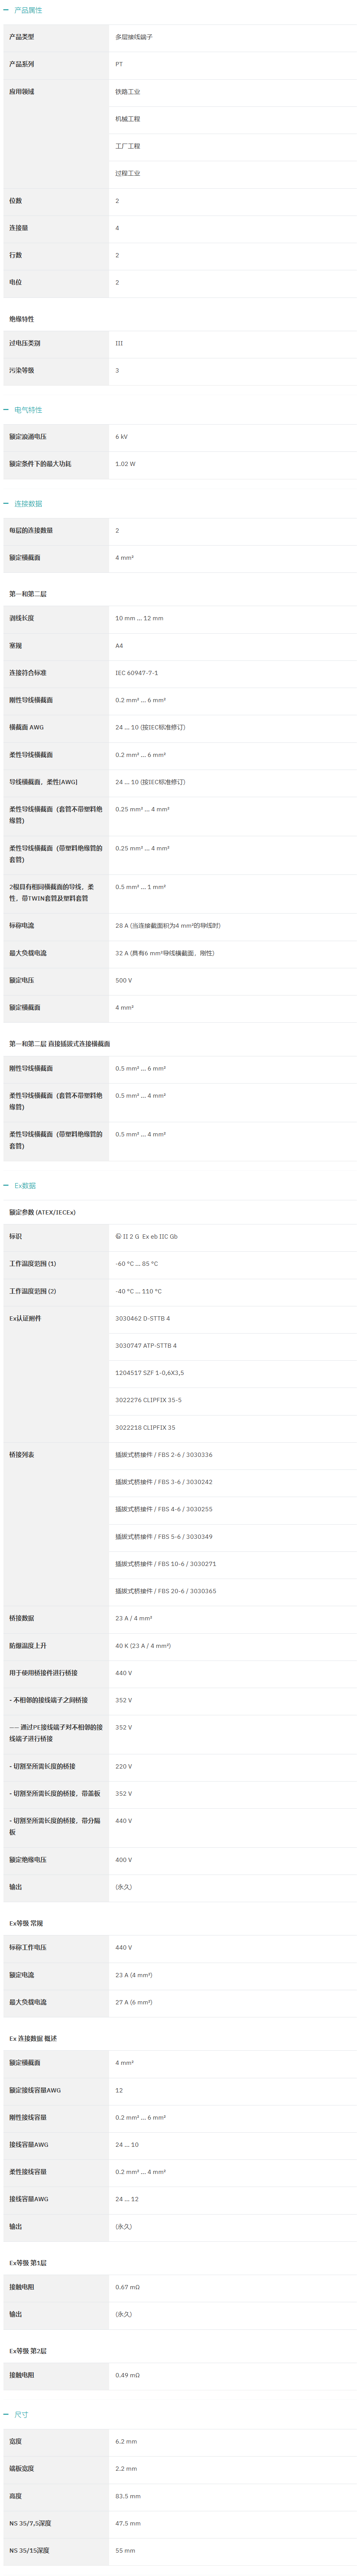Click power loss value 1.02 W
358x2576 pixels.
(125, 464)
